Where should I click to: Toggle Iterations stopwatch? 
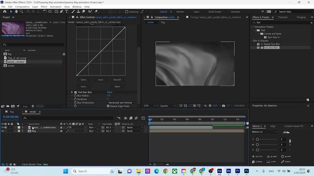pos(75,99)
